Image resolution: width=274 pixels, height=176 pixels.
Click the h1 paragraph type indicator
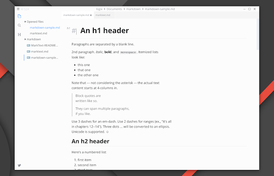point(68,28)
